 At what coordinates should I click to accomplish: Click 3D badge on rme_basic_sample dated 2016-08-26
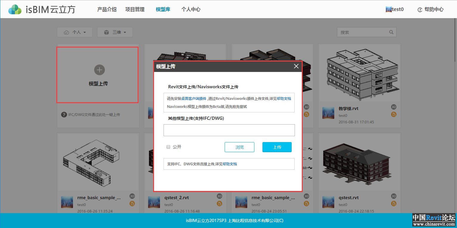coord(132,196)
